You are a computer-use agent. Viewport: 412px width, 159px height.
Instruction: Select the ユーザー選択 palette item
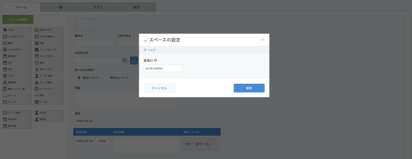(x=49, y=76)
